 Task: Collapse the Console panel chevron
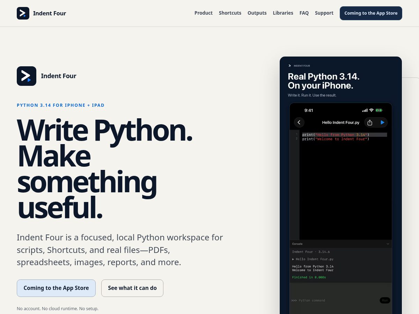[x=388, y=244]
